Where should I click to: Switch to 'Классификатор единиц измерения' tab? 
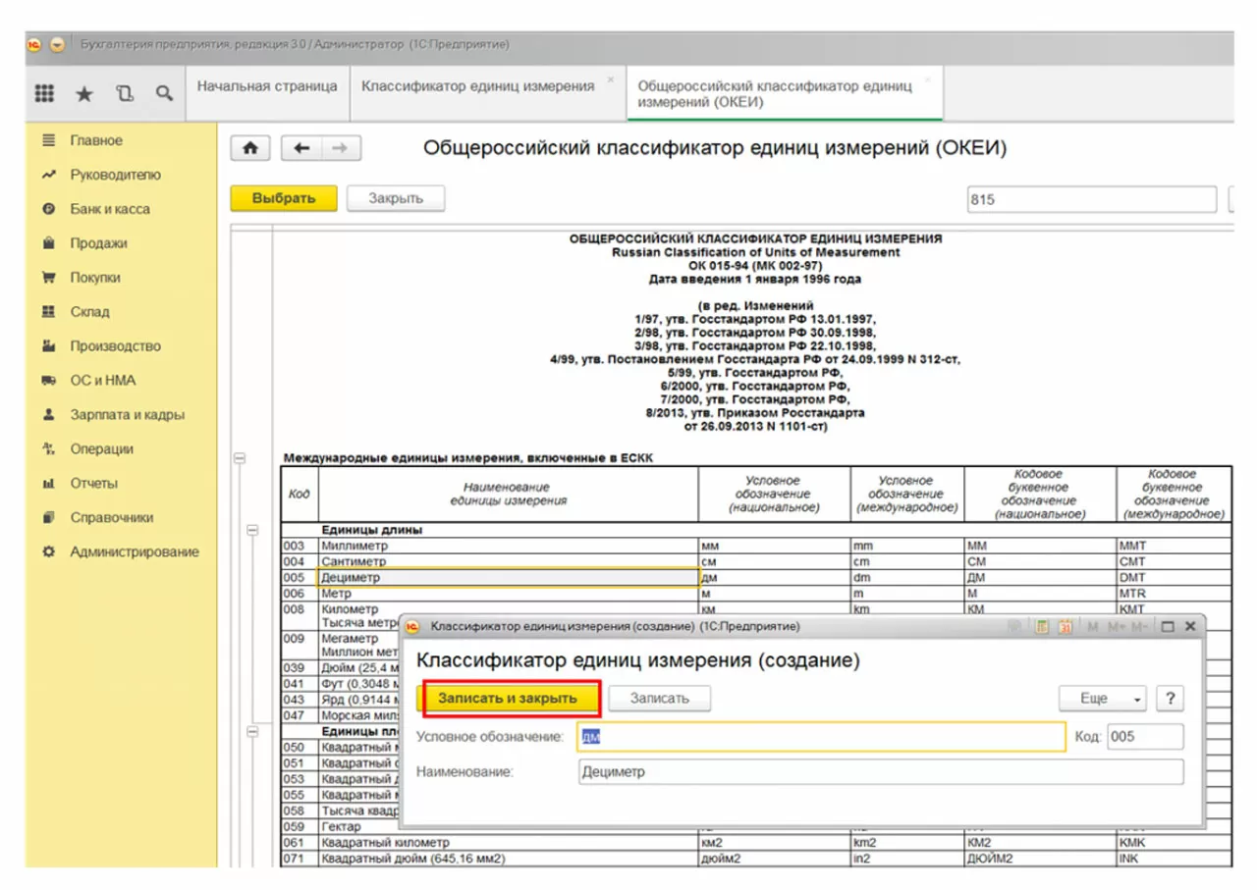[477, 86]
